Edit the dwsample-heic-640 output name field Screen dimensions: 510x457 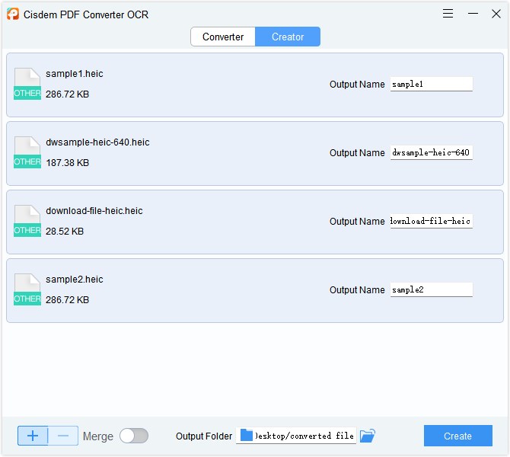coord(432,152)
